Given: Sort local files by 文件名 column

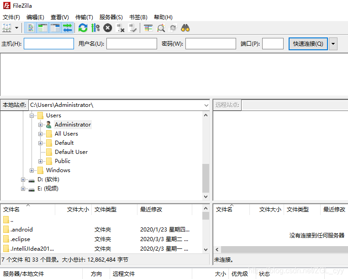Looking at the screenshot, I should 28,209.
